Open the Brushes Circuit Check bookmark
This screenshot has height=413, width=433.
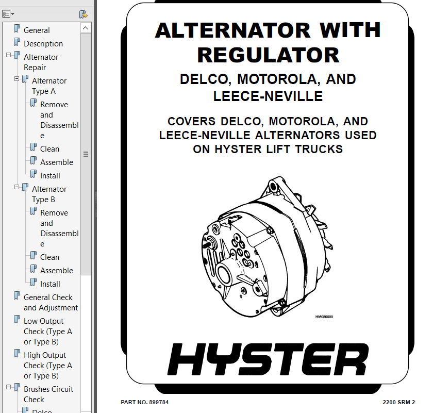(x=48, y=394)
